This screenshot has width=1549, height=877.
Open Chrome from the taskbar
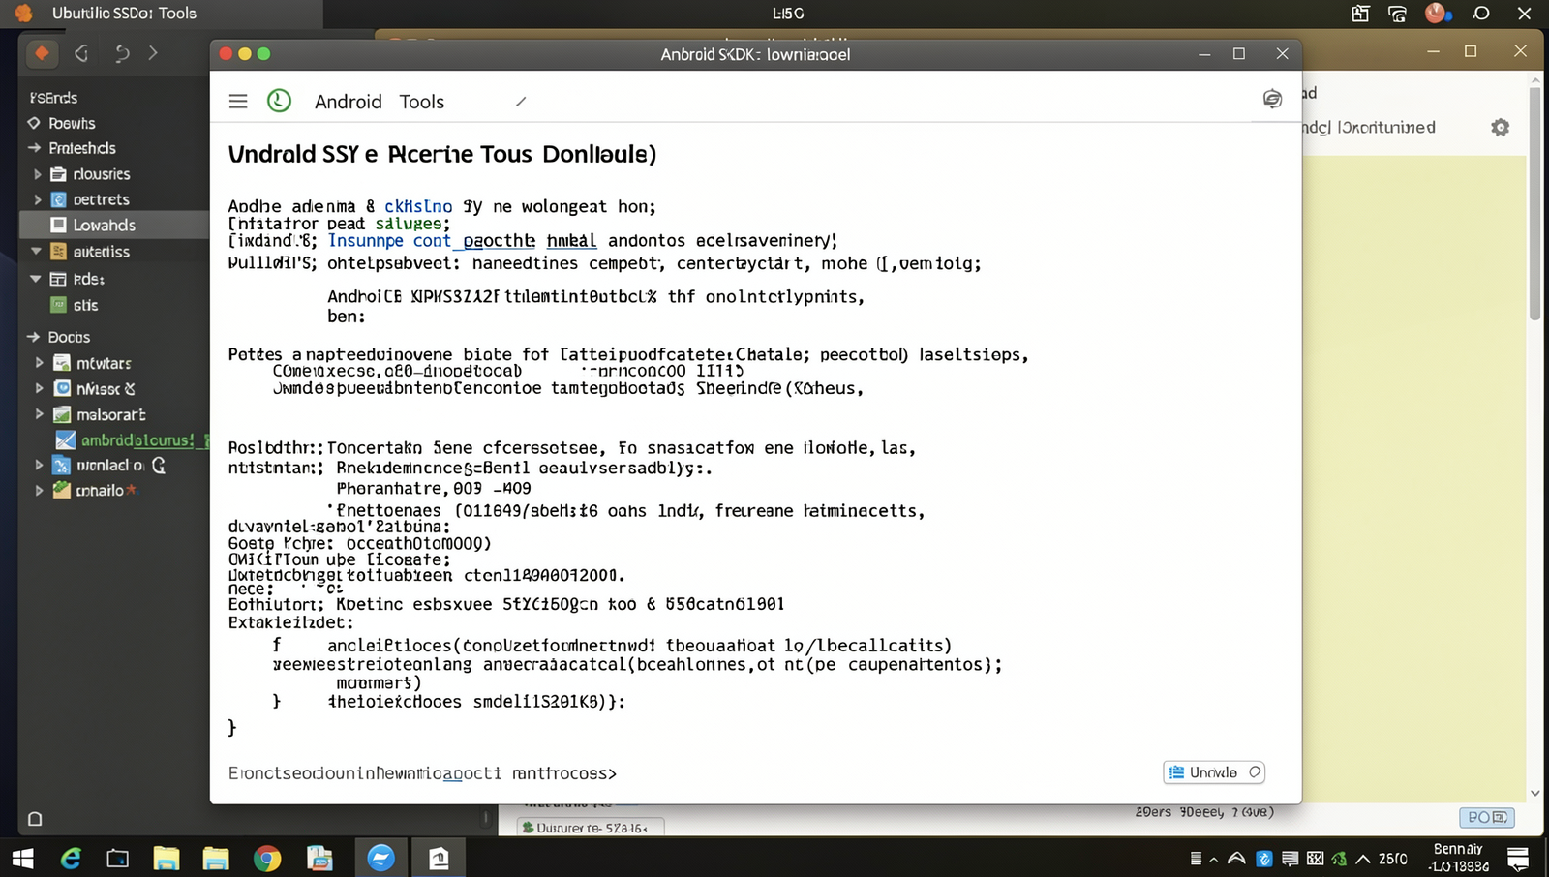tap(267, 859)
